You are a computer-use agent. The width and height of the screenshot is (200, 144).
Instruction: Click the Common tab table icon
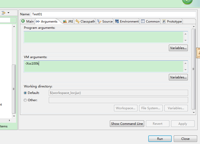[143, 21]
